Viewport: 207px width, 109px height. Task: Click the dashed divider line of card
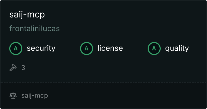tap(103, 83)
